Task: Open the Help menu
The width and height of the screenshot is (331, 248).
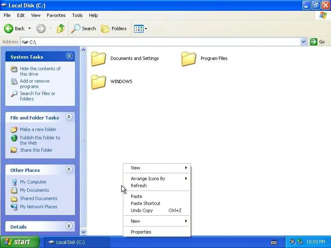Action: [94, 15]
